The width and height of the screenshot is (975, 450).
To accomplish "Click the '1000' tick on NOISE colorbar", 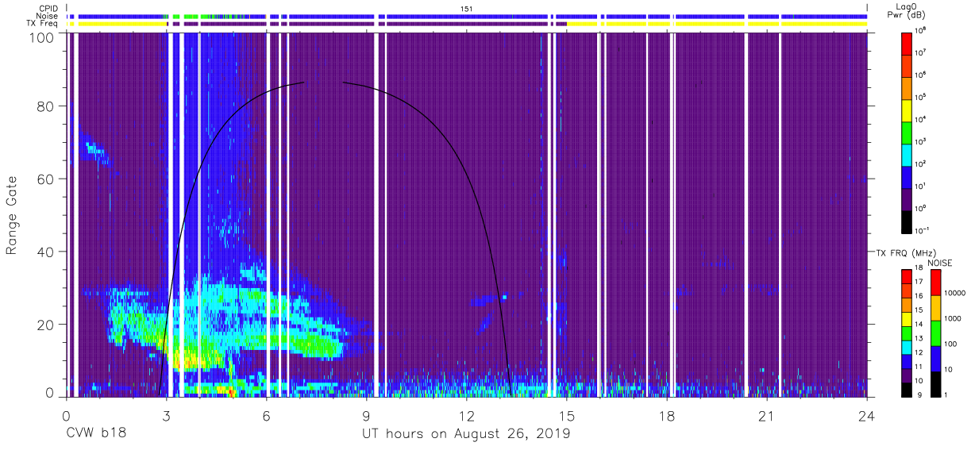I will click(x=954, y=319).
